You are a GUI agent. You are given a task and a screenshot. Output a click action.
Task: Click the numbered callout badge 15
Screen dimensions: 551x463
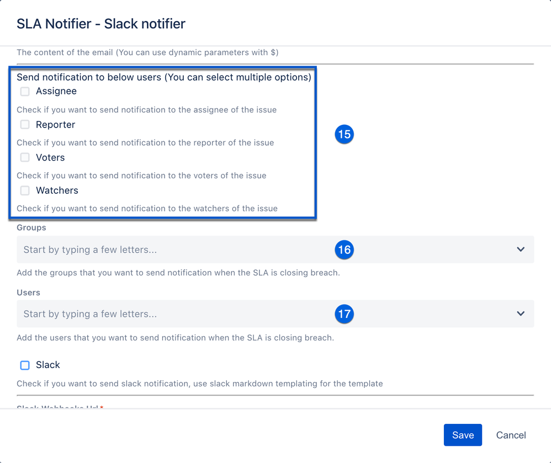coord(344,134)
